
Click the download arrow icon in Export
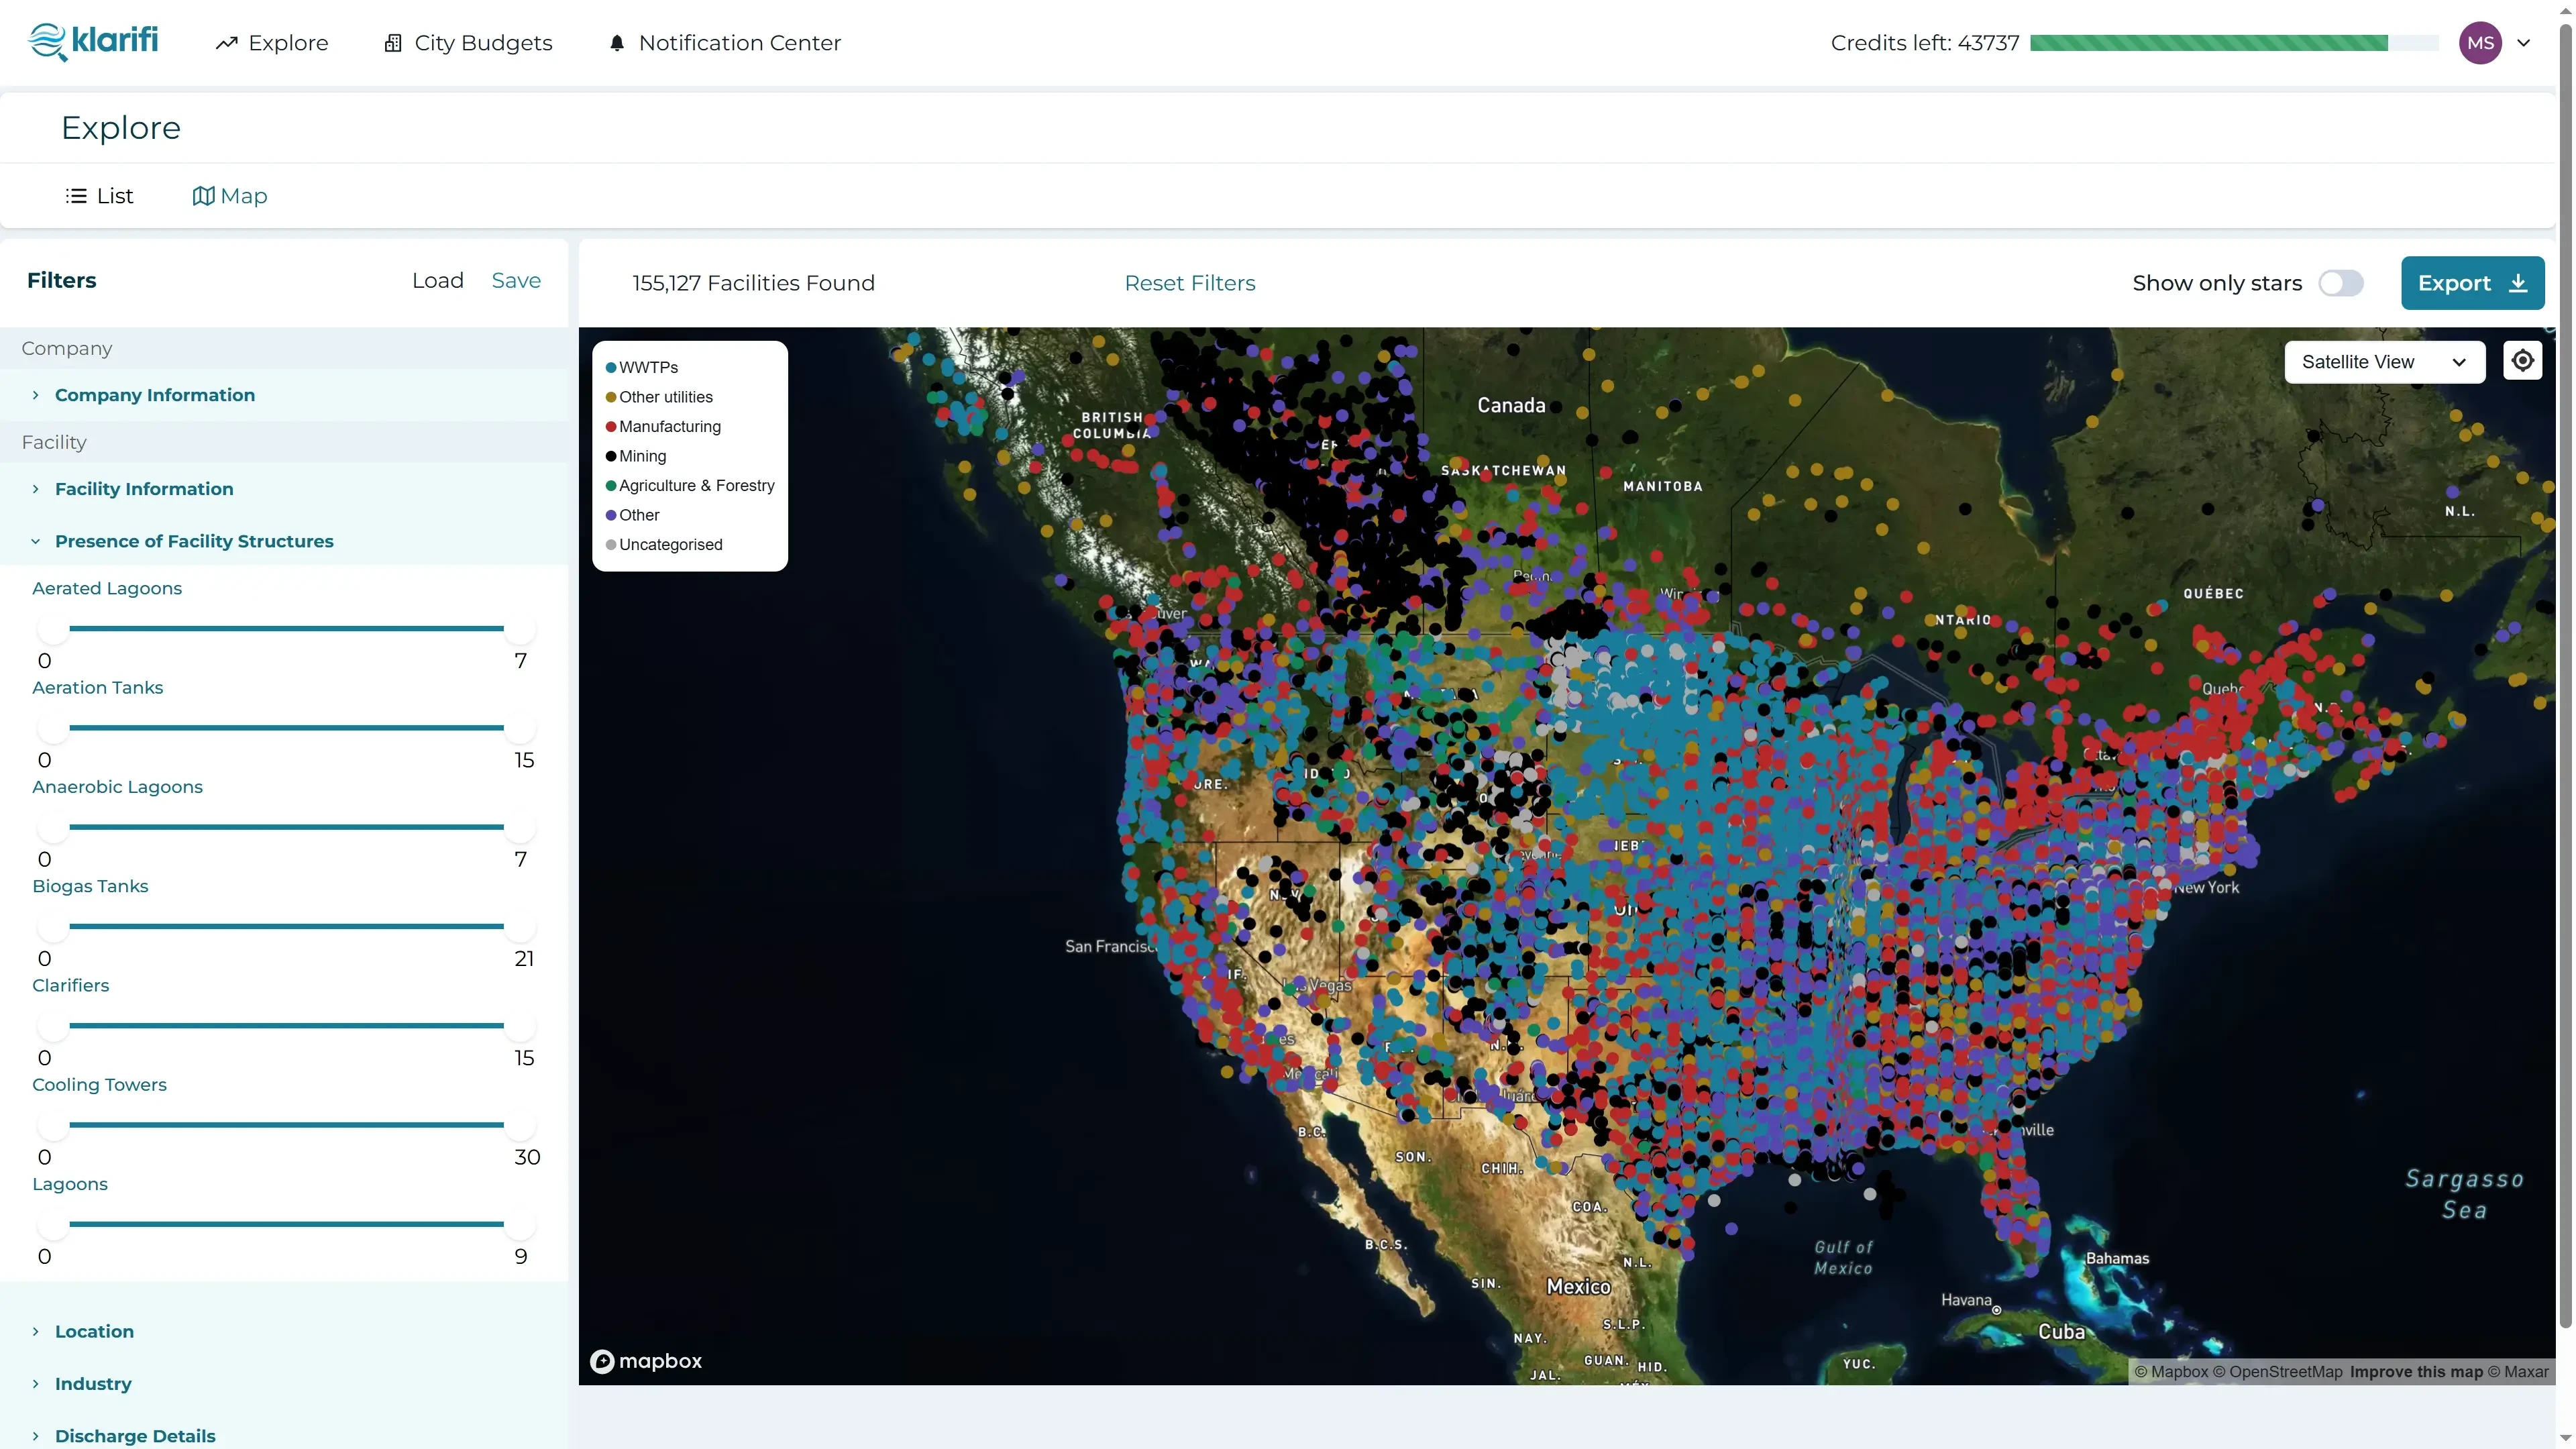coord(2518,283)
